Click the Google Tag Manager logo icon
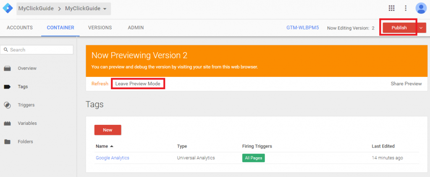 coord(8,8)
